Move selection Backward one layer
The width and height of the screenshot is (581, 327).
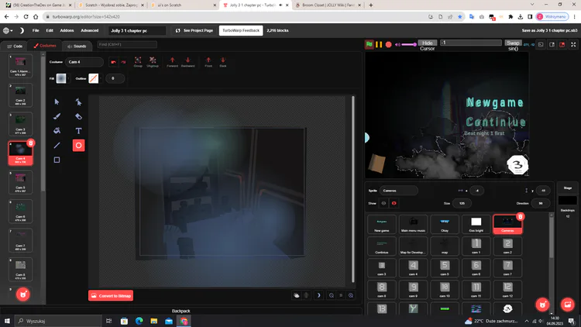click(x=188, y=62)
